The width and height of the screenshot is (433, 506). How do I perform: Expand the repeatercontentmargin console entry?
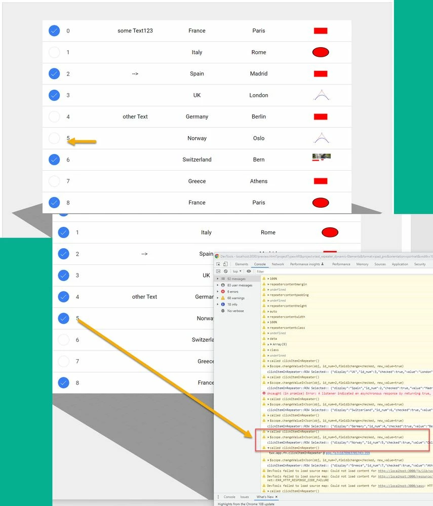click(268, 284)
